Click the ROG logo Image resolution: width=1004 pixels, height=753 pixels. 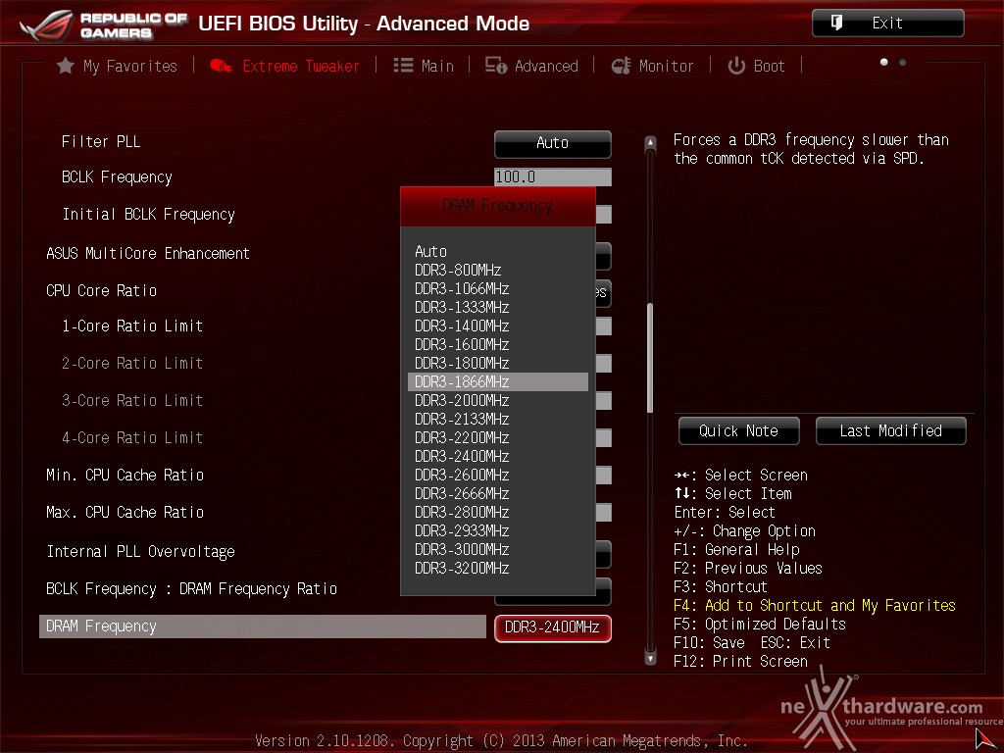click(46, 25)
